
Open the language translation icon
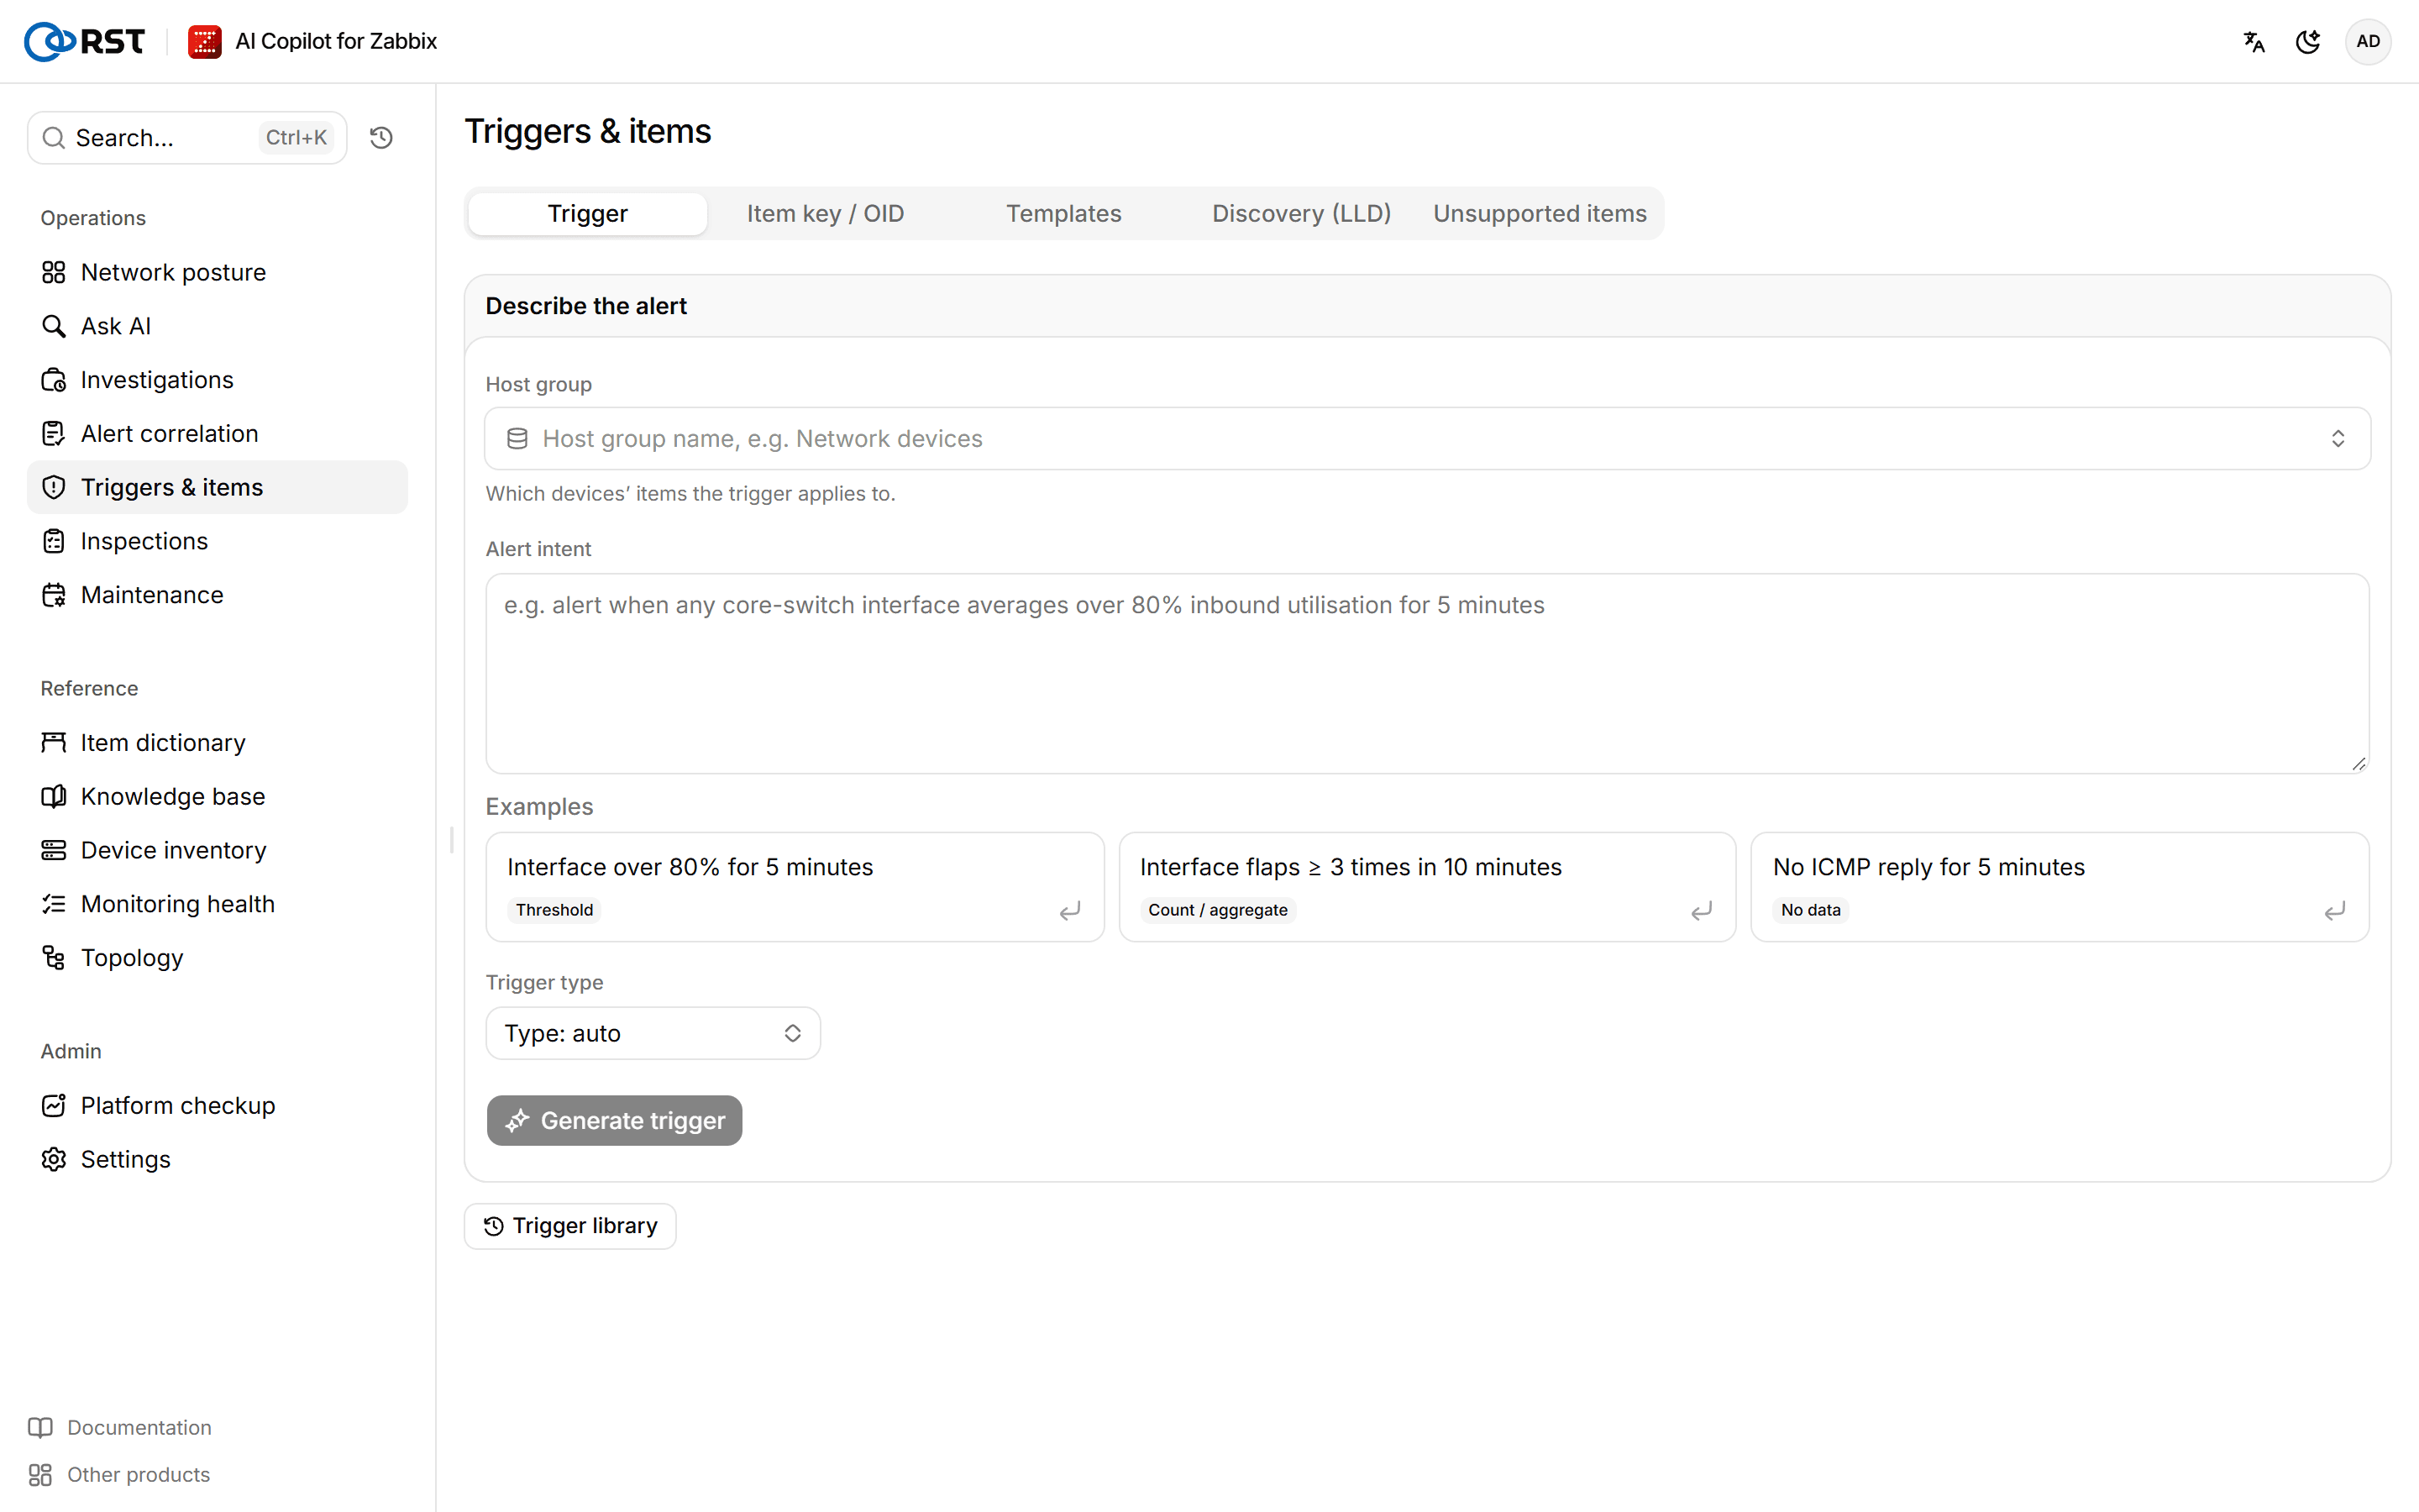(2254, 41)
